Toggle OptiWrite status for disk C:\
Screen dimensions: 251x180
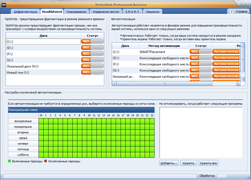(92, 41)
